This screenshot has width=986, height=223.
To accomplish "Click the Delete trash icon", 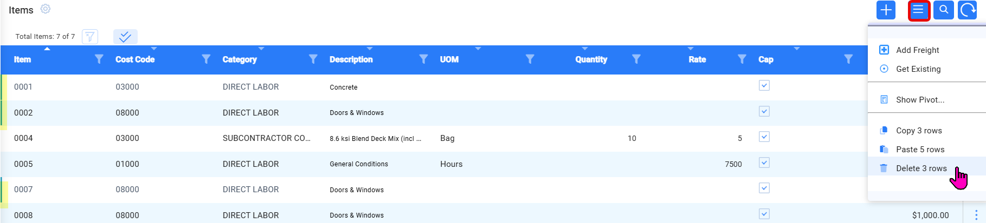I will (x=884, y=168).
